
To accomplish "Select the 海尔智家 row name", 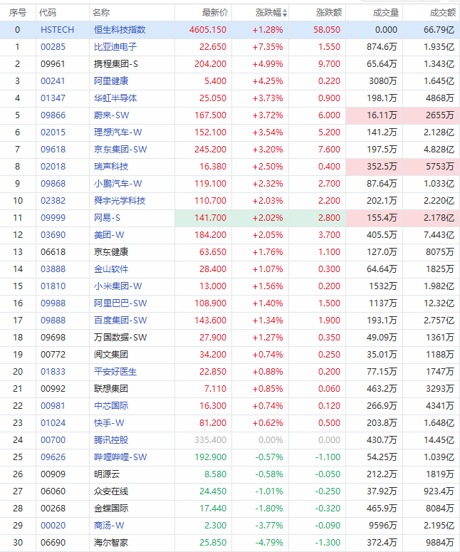I will tap(111, 543).
